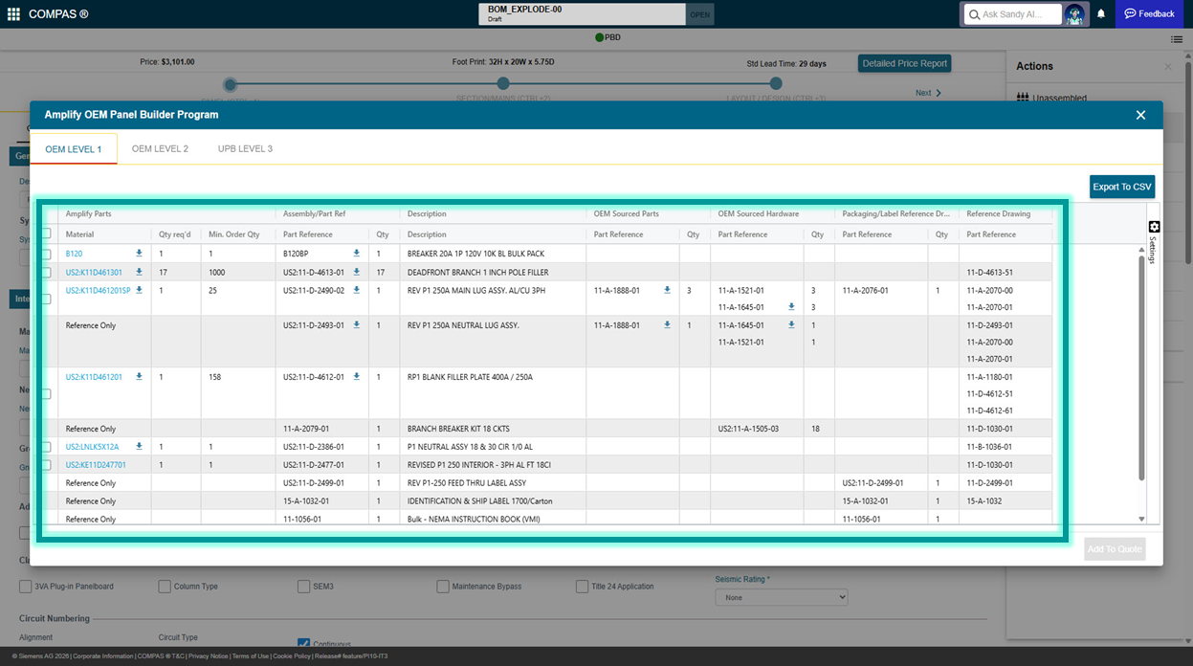Click download icon beside B120BP part reference
The height and width of the screenshot is (666, 1193).
[x=357, y=254]
